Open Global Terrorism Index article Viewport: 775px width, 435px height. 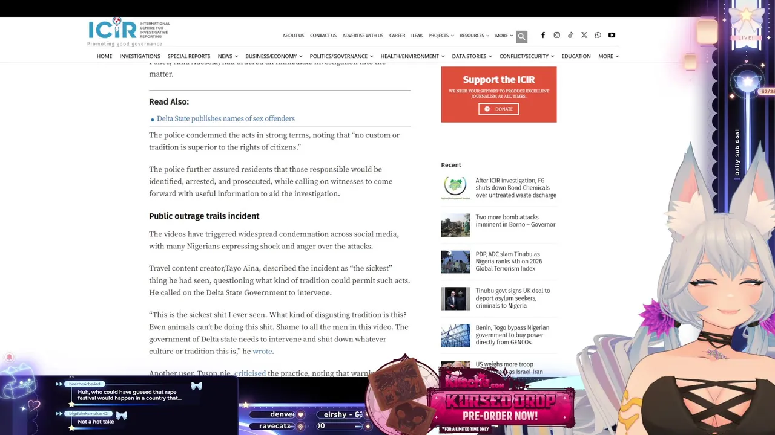click(509, 262)
